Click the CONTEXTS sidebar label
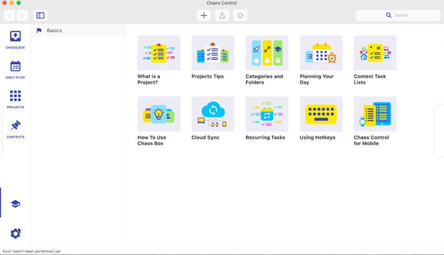This screenshot has height=255, width=444. point(16,137)
